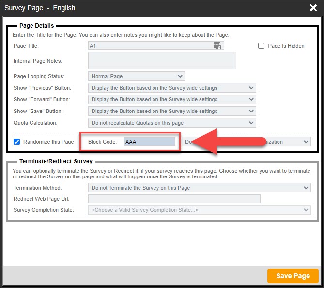Open the Survey Completion State dropdown
The width and height of the screenshot is (324, 288).
click(x=200, y=210)
